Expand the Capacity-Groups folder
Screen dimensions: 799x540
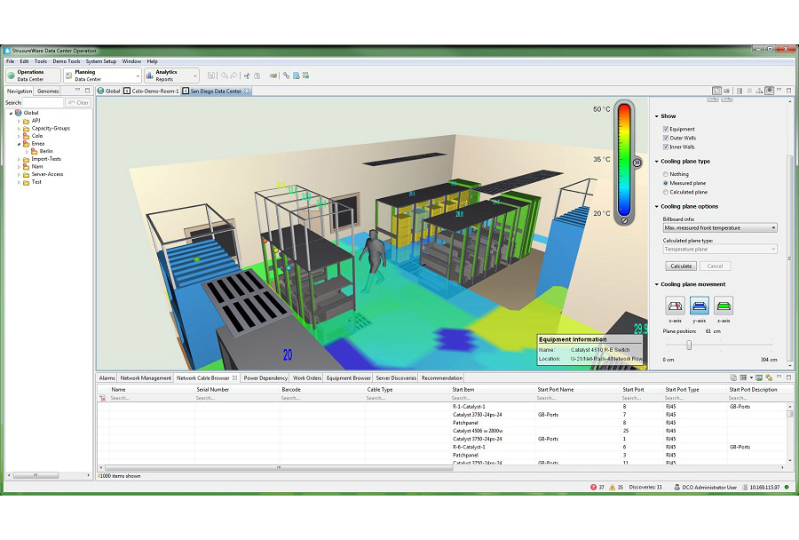tap(20, 129)
